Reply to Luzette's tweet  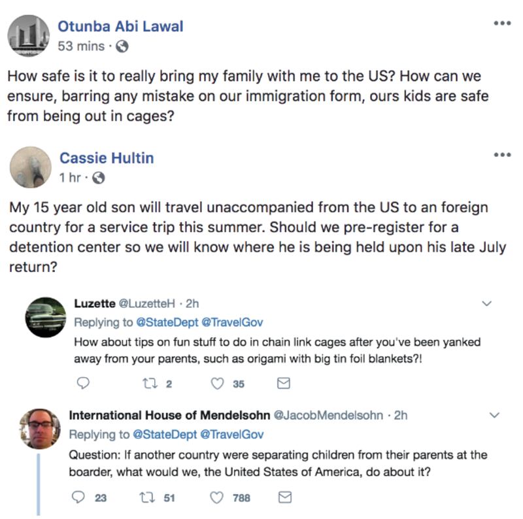pos(82,384)
